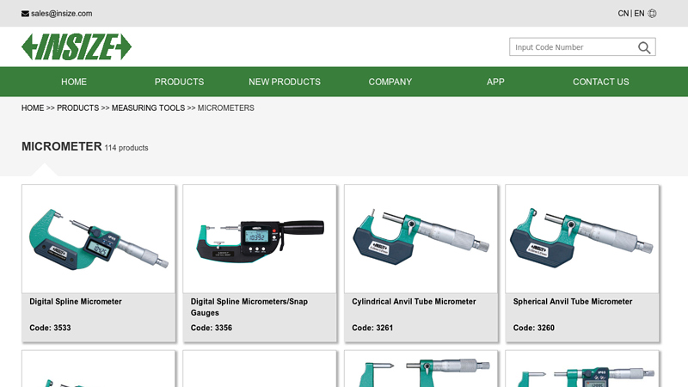Screen dimensions: 688x387
Task: Open the PRODUCTS menu item
Action: pos(179,82)
